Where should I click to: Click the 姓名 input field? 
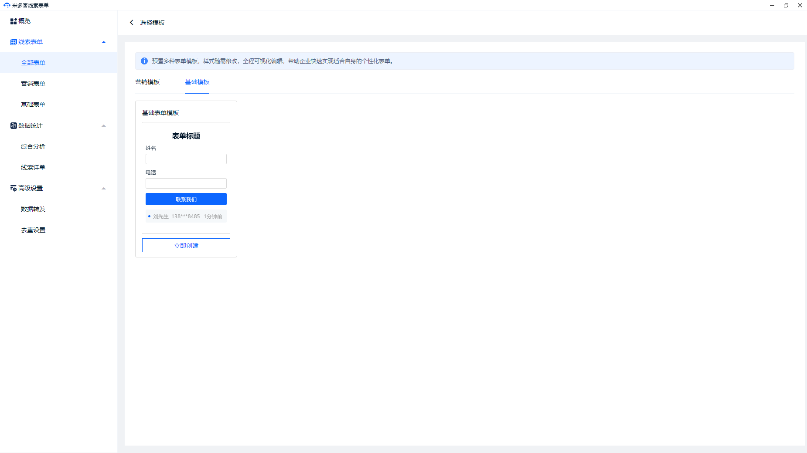click(186, 159)
